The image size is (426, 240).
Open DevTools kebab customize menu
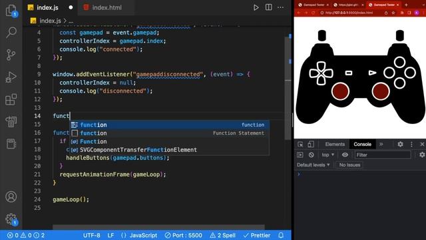tap(411, 144)
